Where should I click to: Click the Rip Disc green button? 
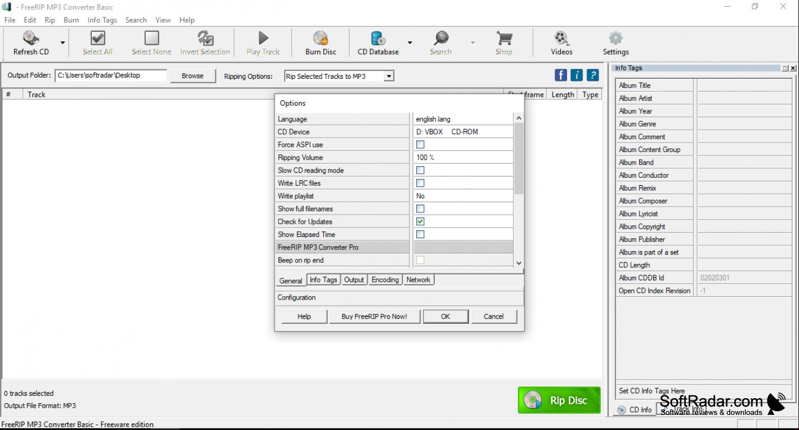pos(559,400)
